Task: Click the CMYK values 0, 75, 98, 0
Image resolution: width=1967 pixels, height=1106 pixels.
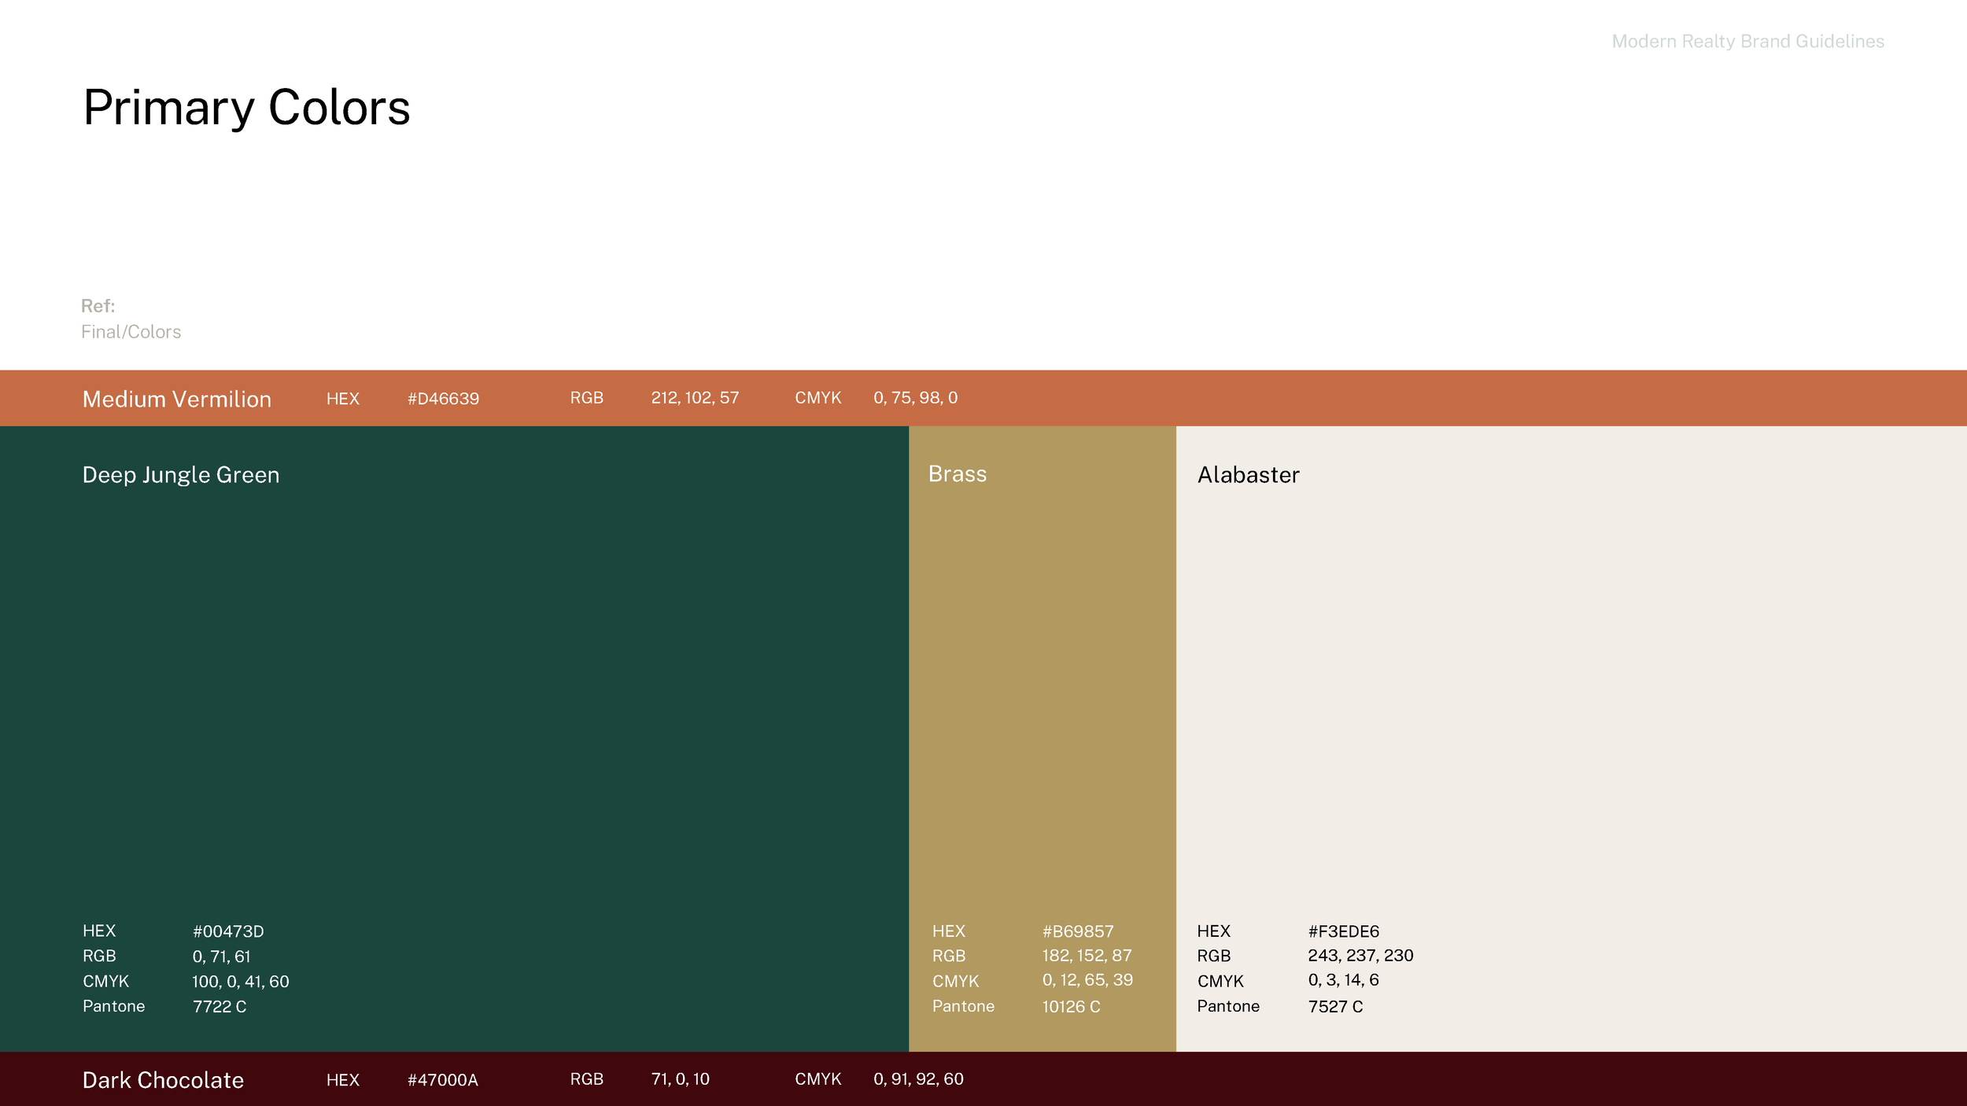Action: 915,399
